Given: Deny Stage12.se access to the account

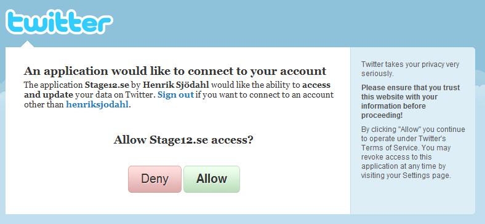Looking at the screenshot, I should click(x=154, y=179).
